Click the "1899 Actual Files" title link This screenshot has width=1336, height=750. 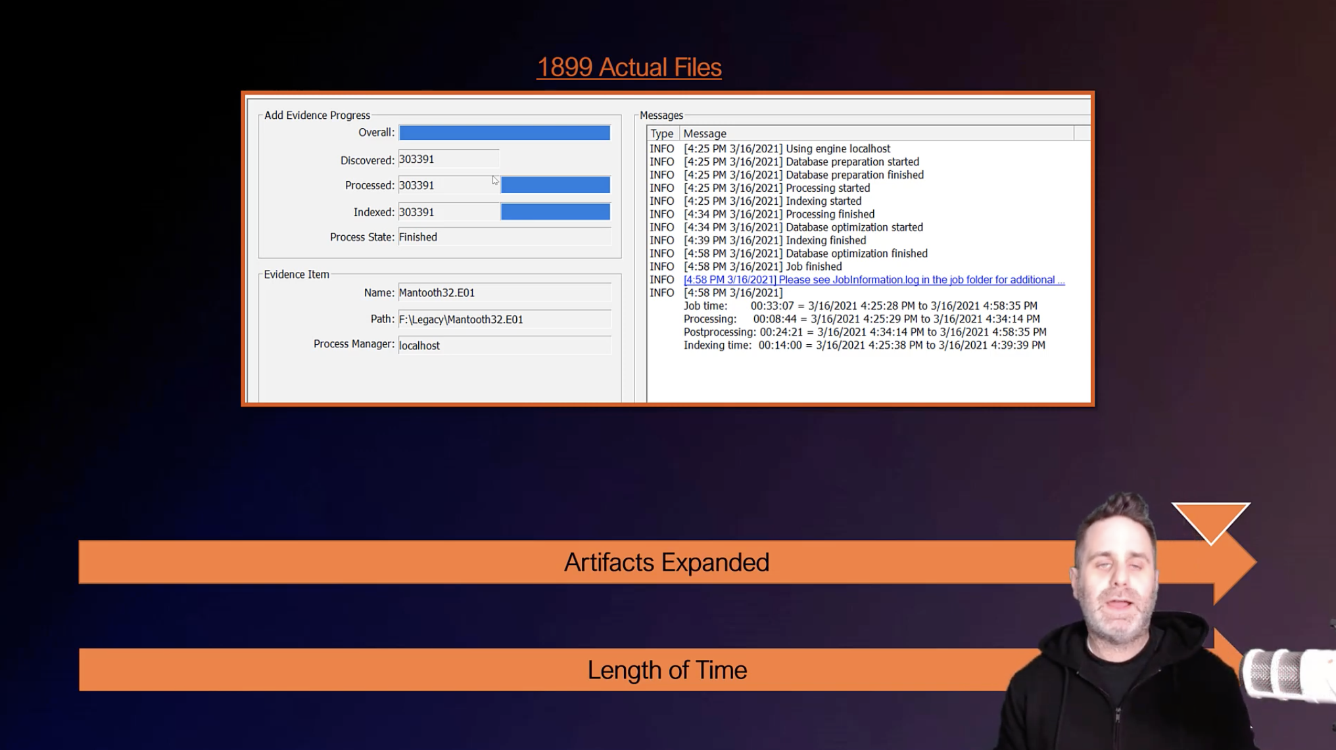629,66
